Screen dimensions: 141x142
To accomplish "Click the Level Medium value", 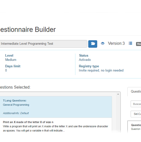I will 11,60.
